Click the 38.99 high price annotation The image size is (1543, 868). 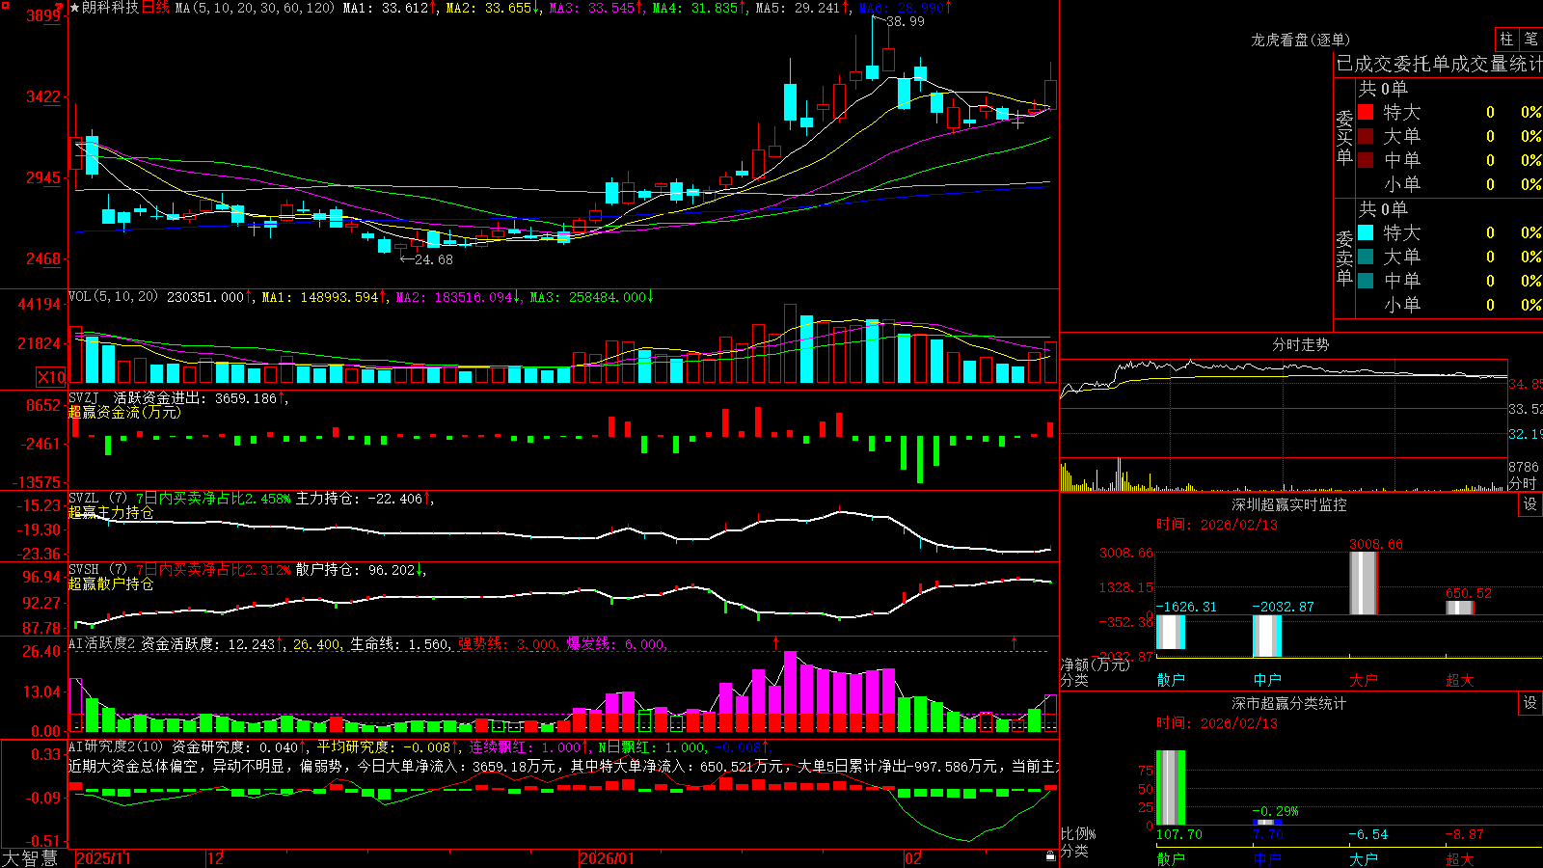coord(905,21)
